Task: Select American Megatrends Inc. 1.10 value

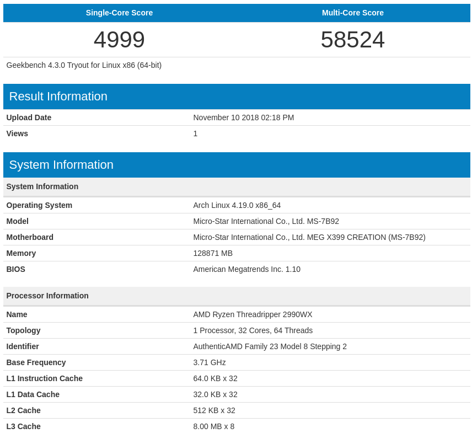Action: coord(247,269)
